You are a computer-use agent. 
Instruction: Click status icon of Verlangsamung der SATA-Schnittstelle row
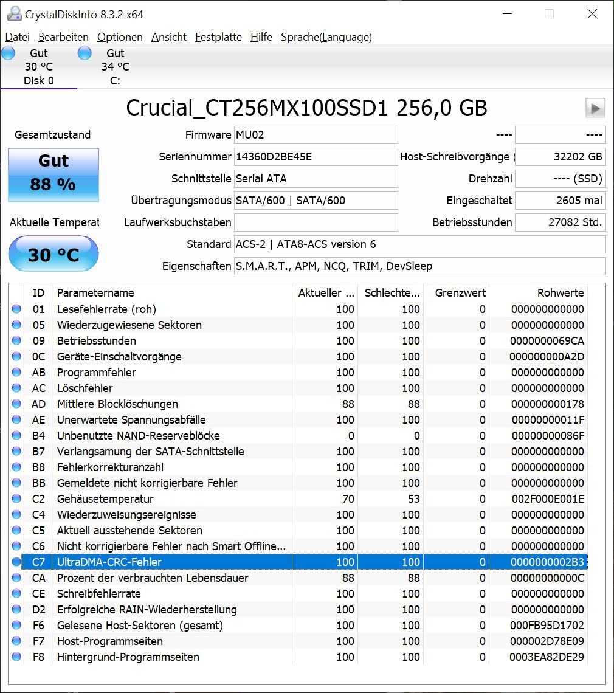(16, 451)
